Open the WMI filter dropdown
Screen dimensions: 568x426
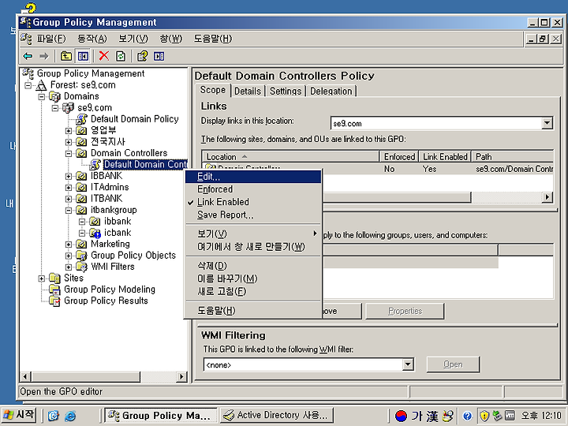point(408,364)
